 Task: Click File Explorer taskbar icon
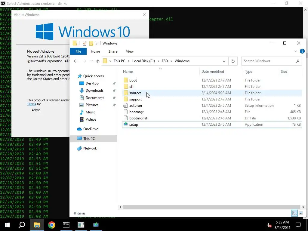pos(37,225)
